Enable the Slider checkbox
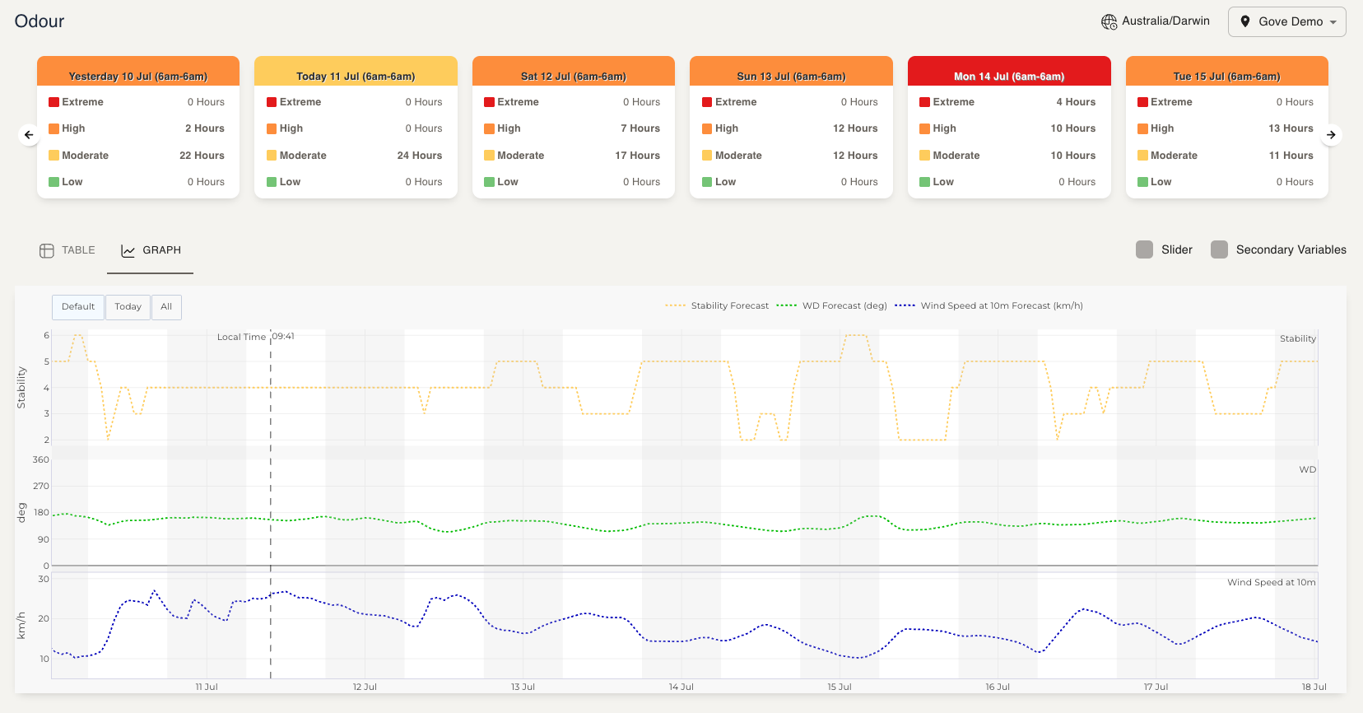 point(1144,249)
